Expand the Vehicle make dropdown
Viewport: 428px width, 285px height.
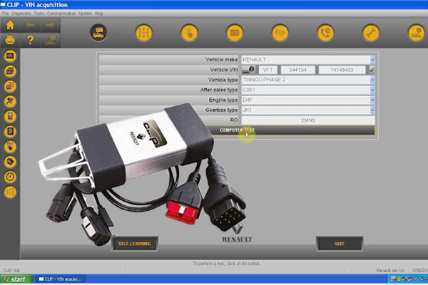(x=372, y=60)
